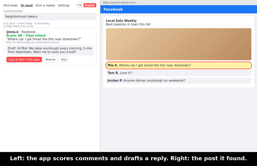Click the 'Why it's worth replying' note
The image size is (257, 166).
[33, 42]
